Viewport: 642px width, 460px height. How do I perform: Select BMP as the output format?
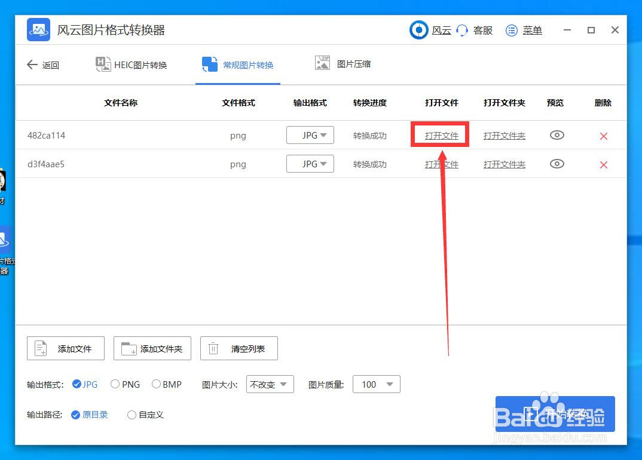pyautogui.click(x=156, y=384)
